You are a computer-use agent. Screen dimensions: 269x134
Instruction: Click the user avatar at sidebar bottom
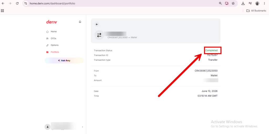47,127
